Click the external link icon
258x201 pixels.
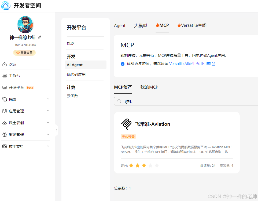pyautogui.click(x=213, y=64)
